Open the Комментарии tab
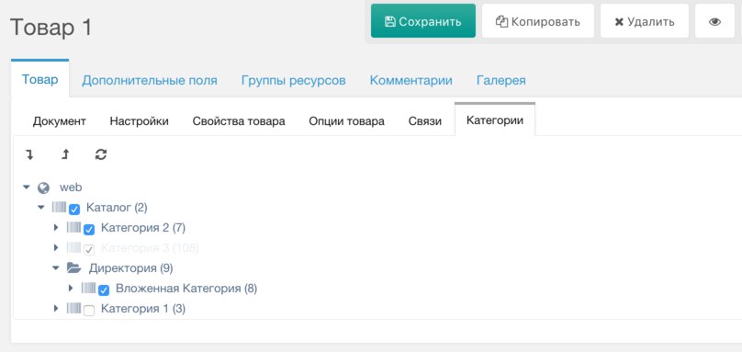 (x=410, y=80)
